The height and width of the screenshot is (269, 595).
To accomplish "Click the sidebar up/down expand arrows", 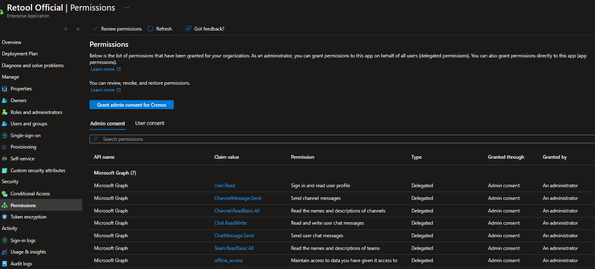I will pos(66,29).
